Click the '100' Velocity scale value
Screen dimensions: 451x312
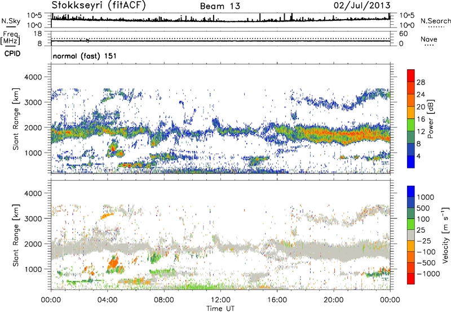click(423, 219)
